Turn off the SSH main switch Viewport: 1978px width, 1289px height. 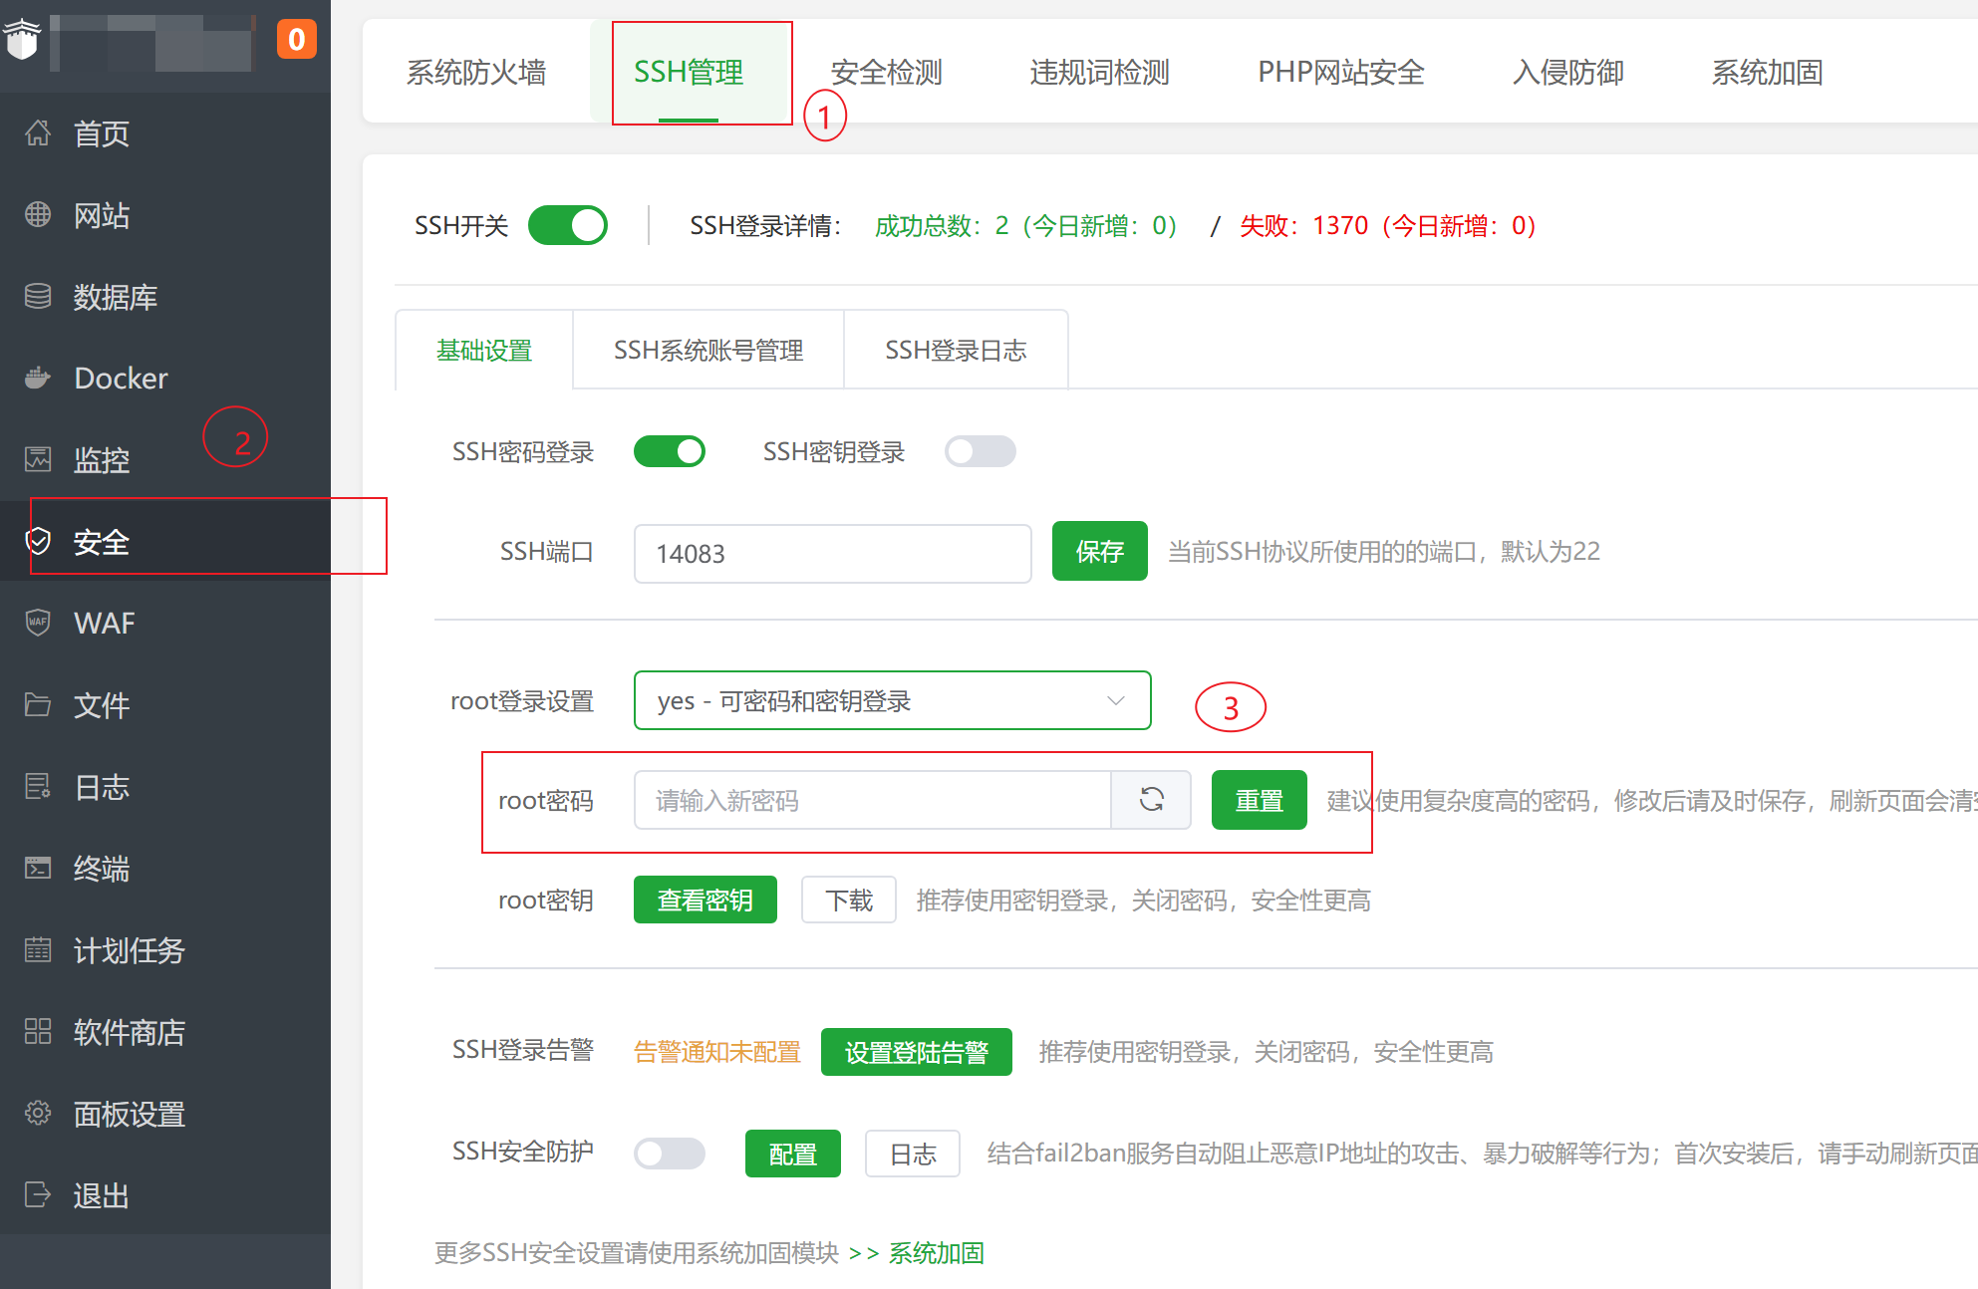(568, 225)
